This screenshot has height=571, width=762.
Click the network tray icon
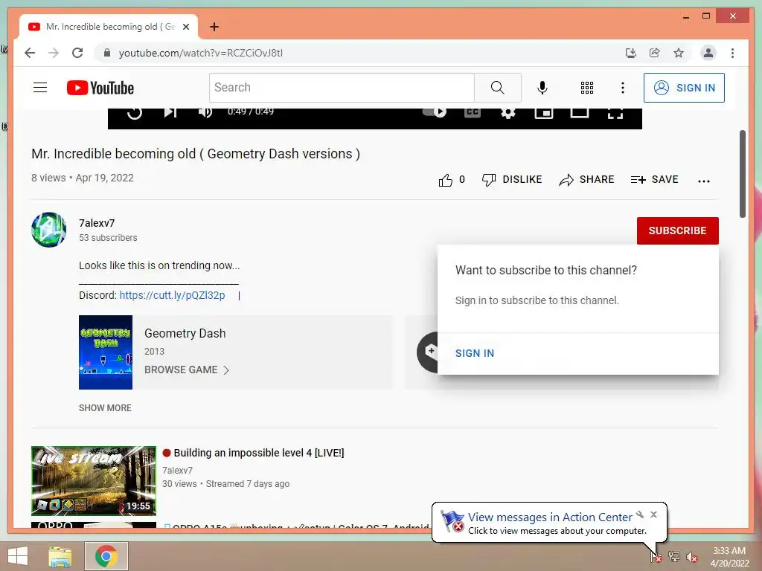674,556
